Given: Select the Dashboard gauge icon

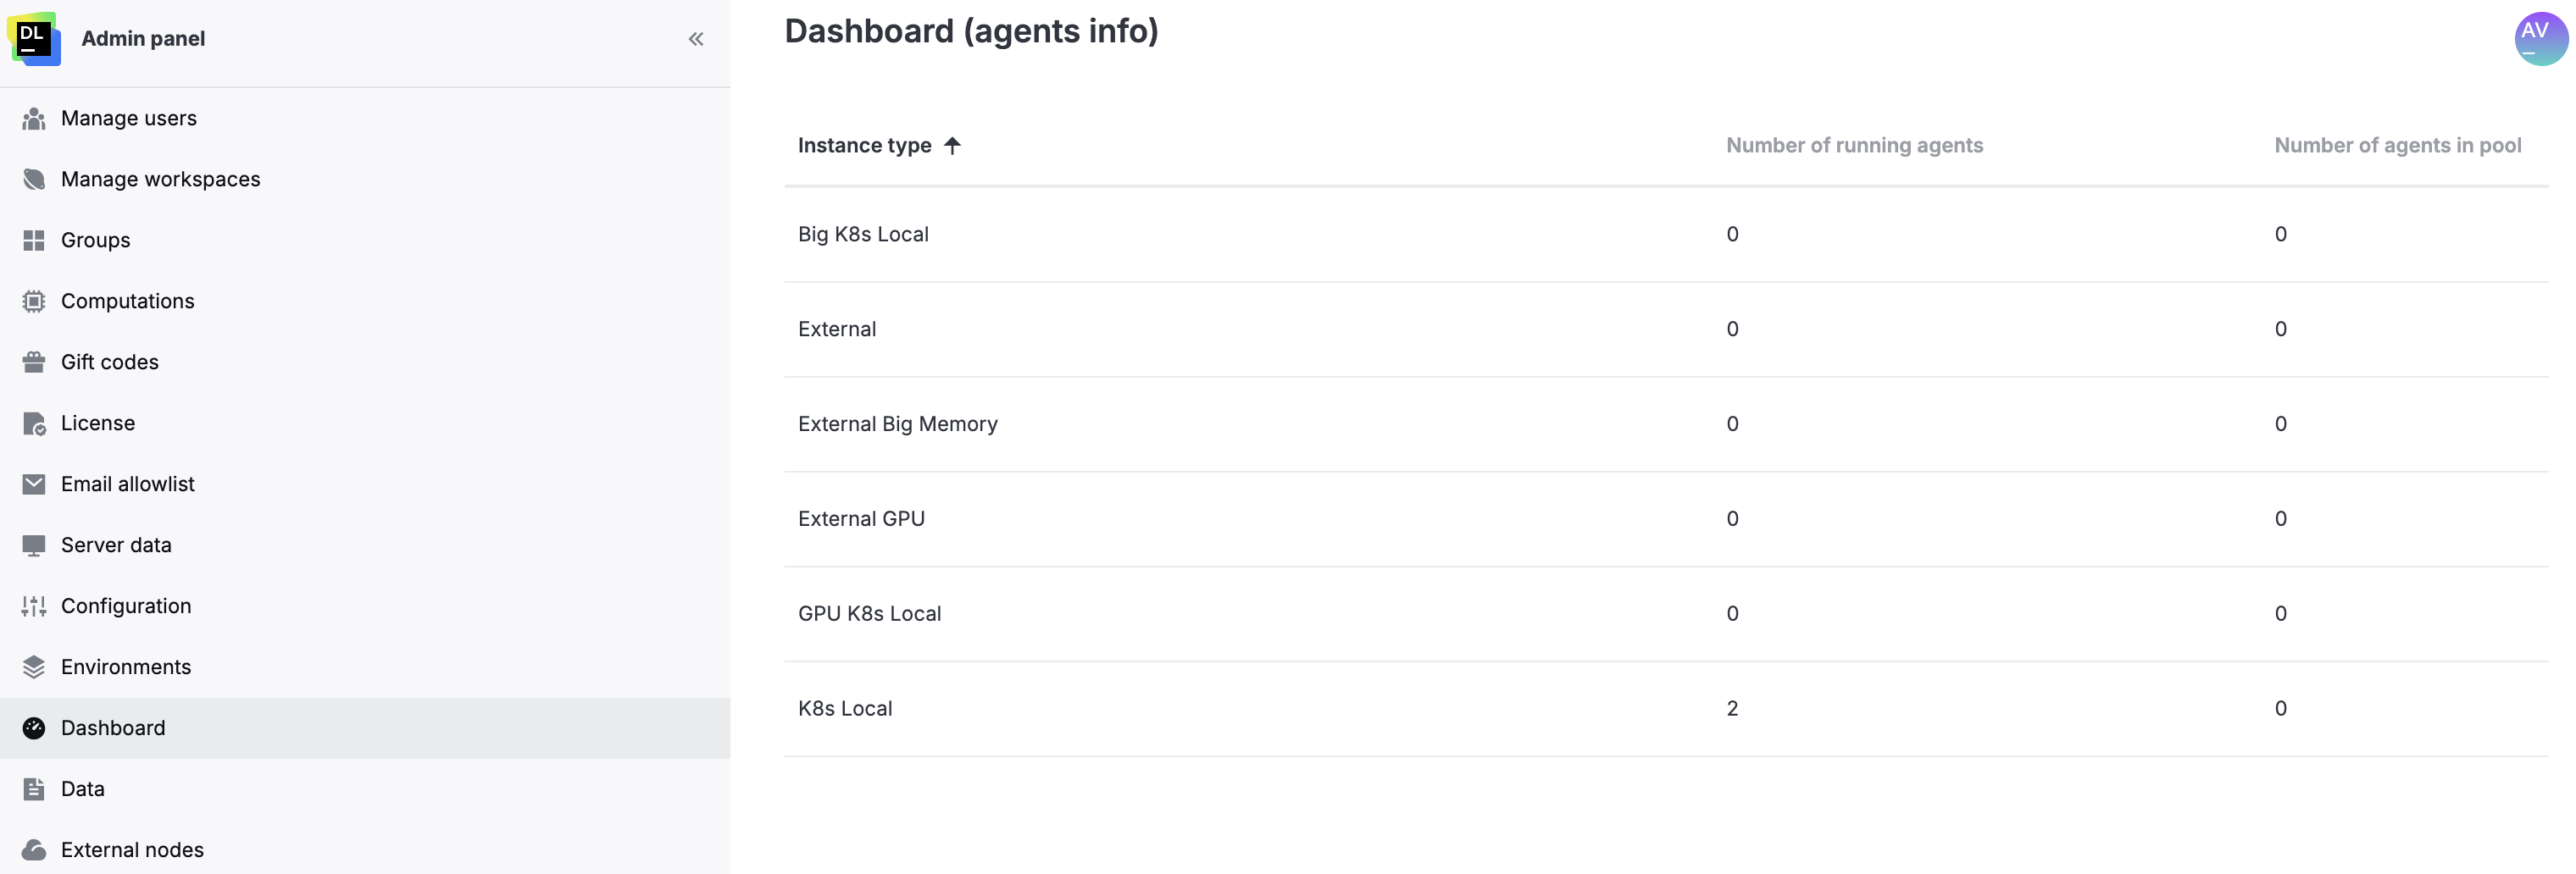Looking at the screenshot, I should (x=34, y=728).
